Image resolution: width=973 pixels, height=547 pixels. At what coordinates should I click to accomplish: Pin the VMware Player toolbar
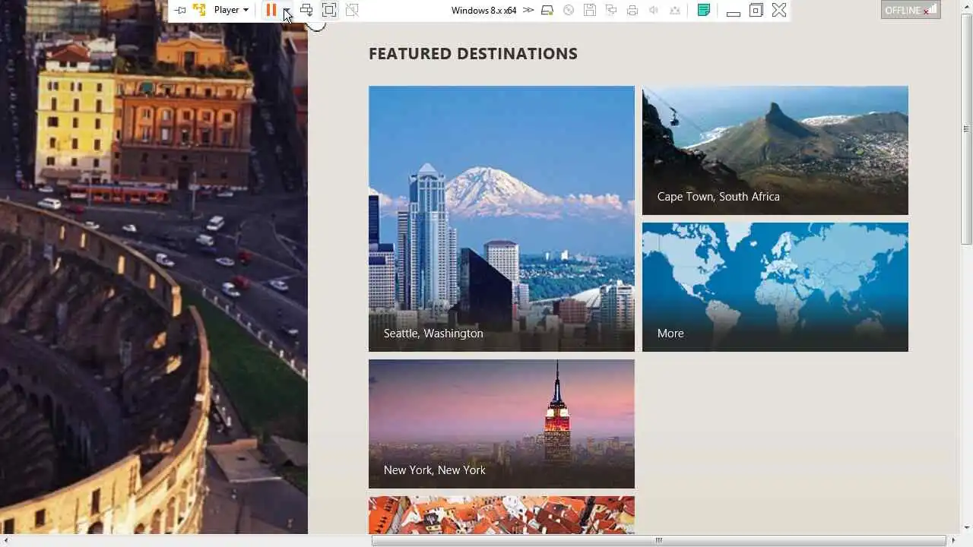click(x=179, y=10)
